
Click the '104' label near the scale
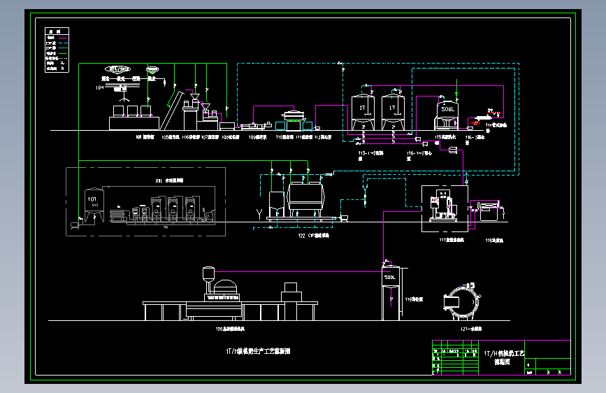click(100, 88)
